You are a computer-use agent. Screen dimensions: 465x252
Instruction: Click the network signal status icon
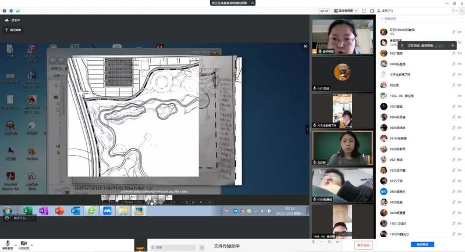point(17,10)
